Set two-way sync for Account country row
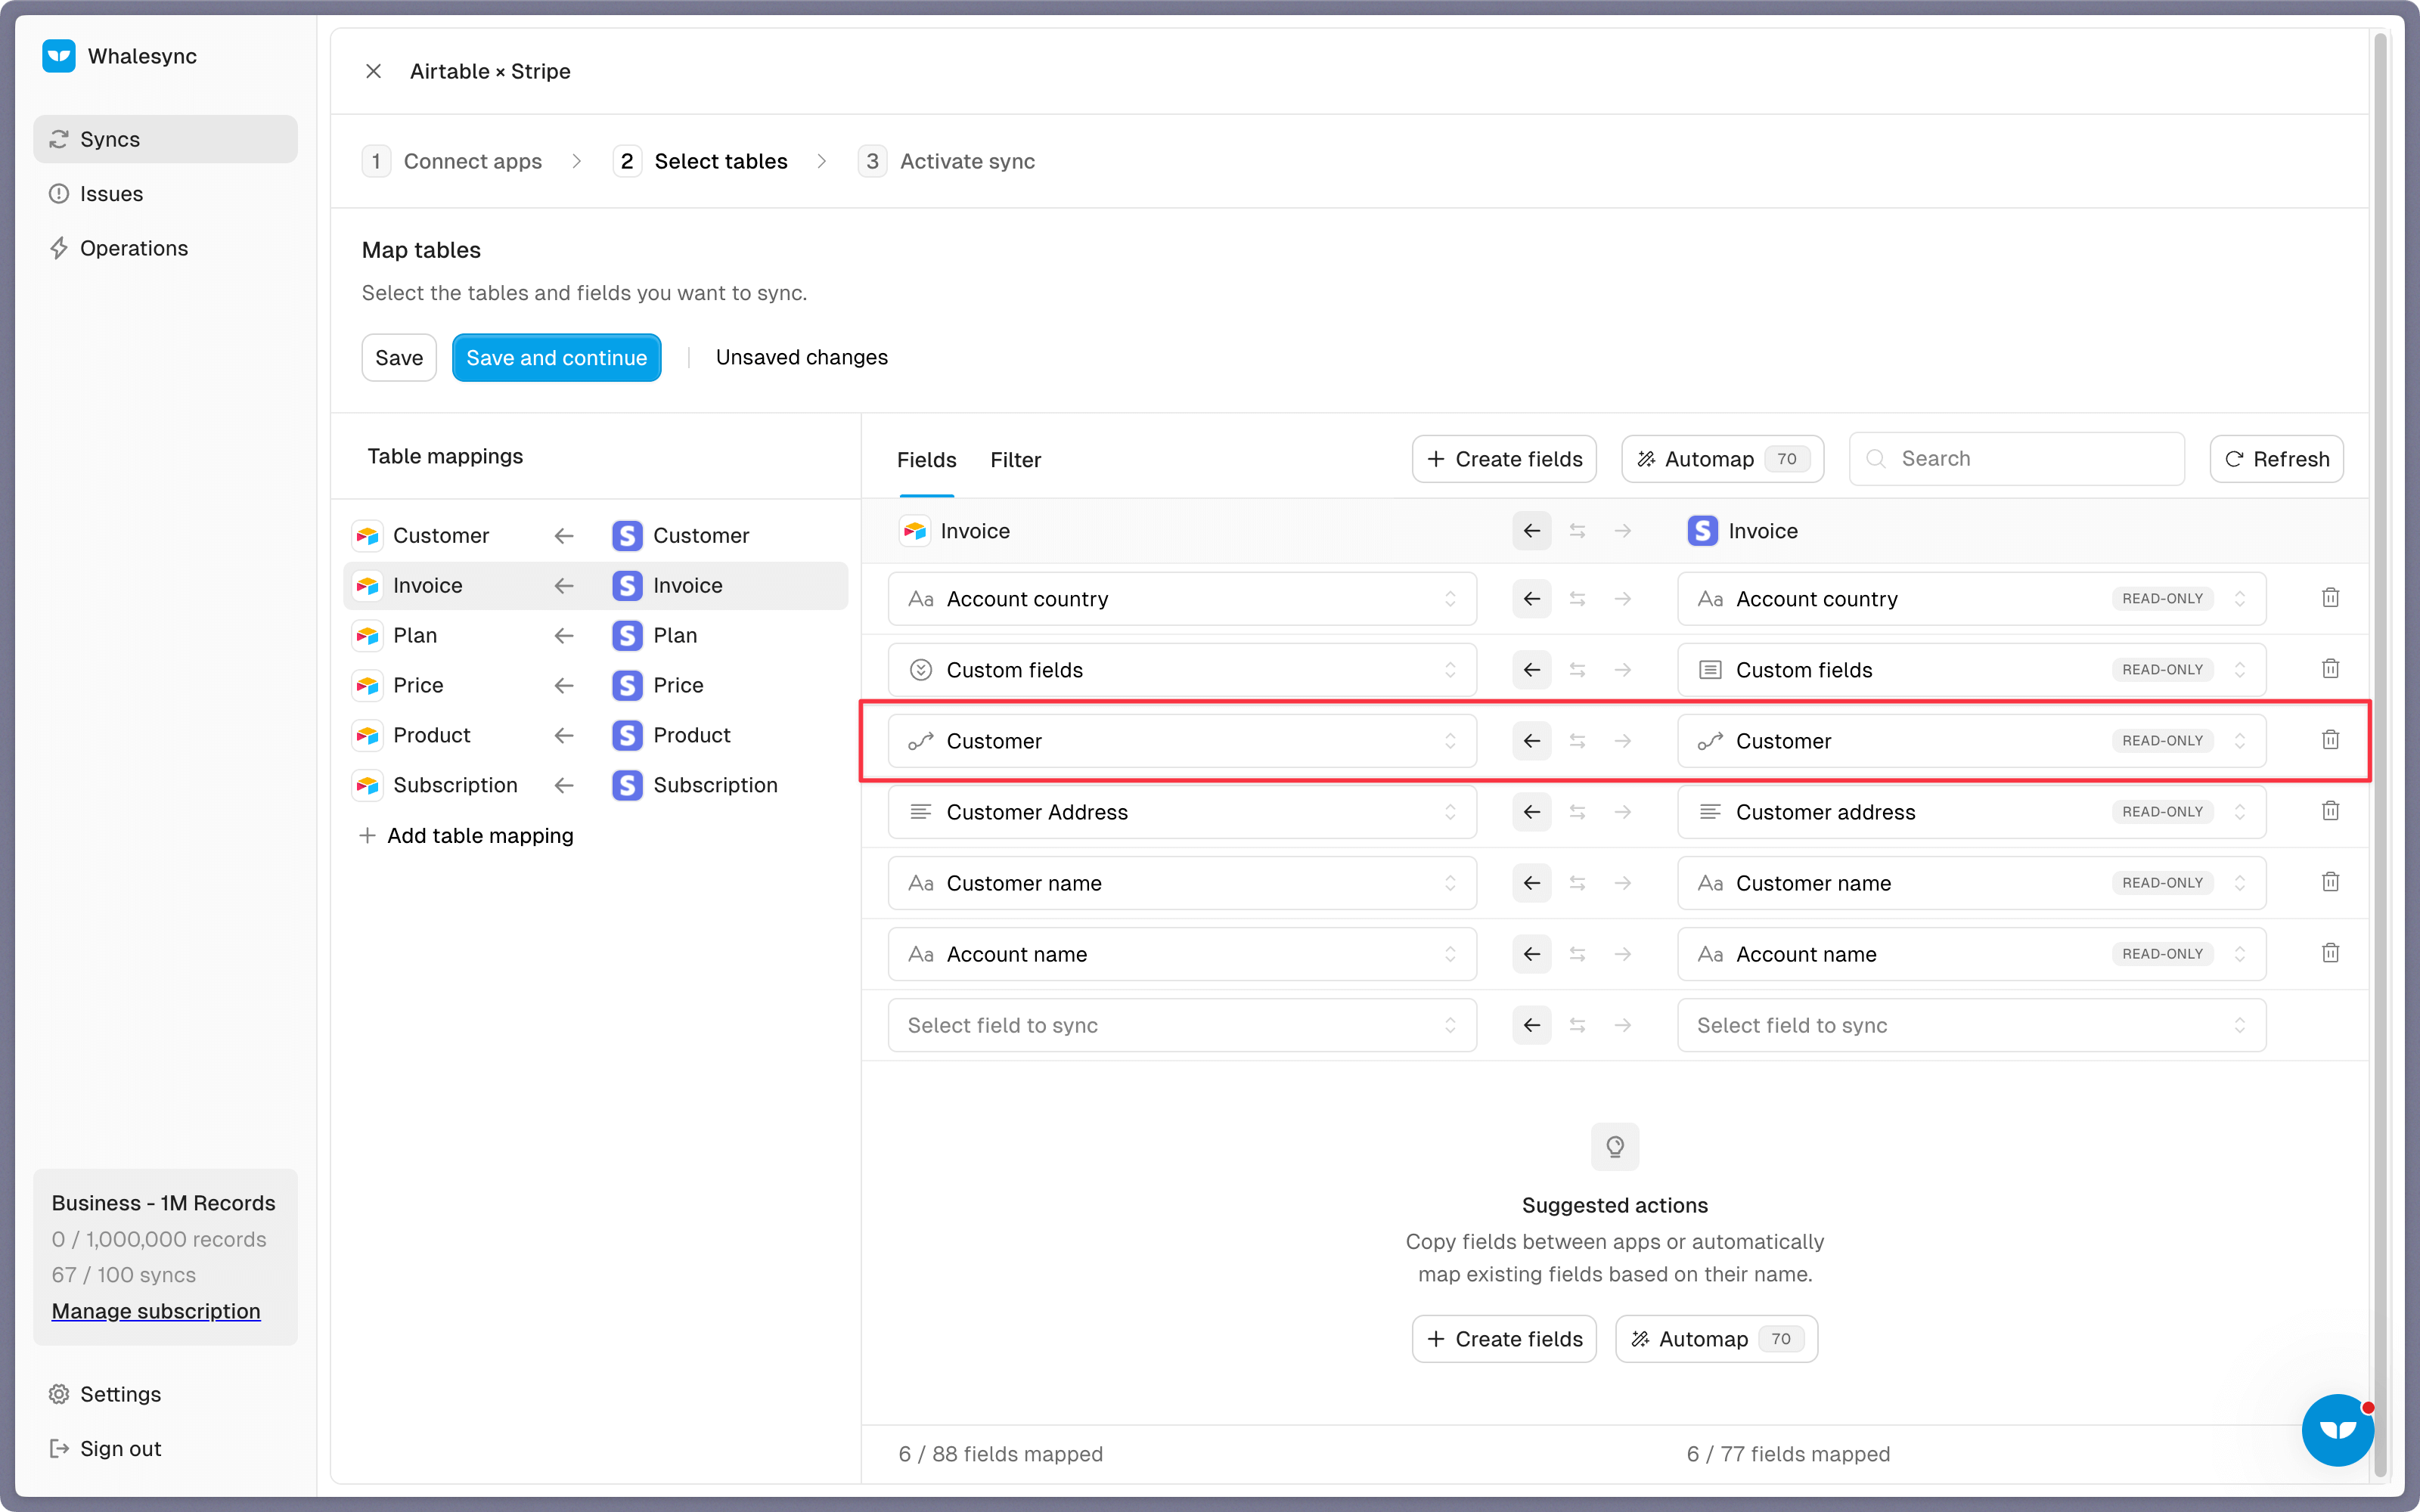Image resolution: width=2420 pixels, height=1512 pixels. pos(1577,599)
